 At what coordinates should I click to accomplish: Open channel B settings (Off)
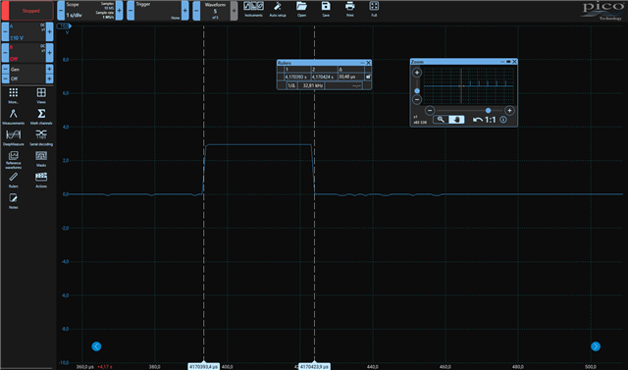(x=27, y=53)
